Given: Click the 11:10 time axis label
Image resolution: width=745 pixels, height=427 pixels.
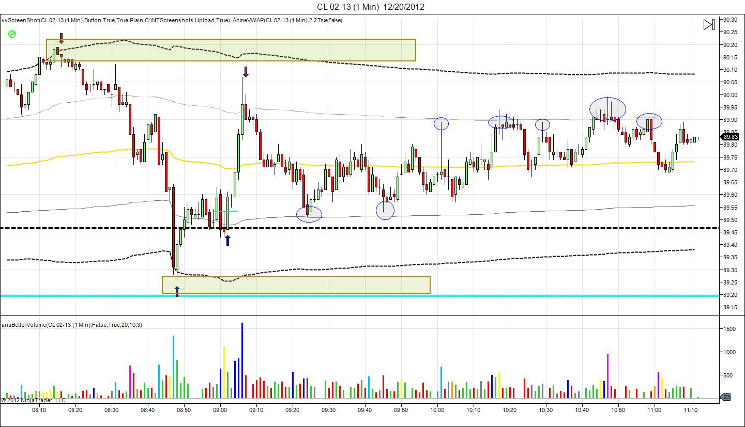Looking at the screenshot, I should (x=691, y=410).
